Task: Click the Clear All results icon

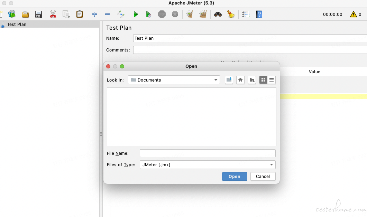Action: [x=203, y=14]
